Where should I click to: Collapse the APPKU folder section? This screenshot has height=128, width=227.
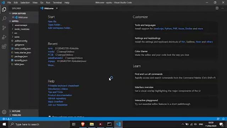24,21
